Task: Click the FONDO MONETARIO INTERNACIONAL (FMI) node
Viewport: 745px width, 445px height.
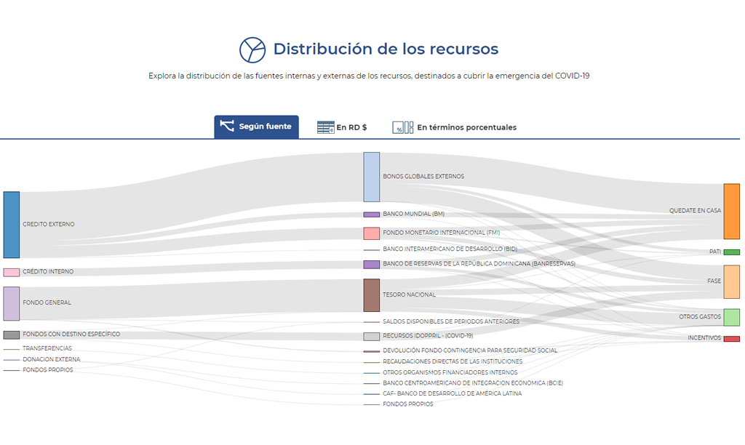Action: click(x=371, y=233)
